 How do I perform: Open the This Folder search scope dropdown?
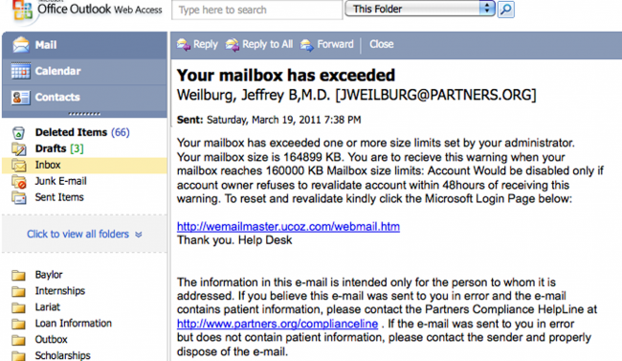(x=420, y=9)
